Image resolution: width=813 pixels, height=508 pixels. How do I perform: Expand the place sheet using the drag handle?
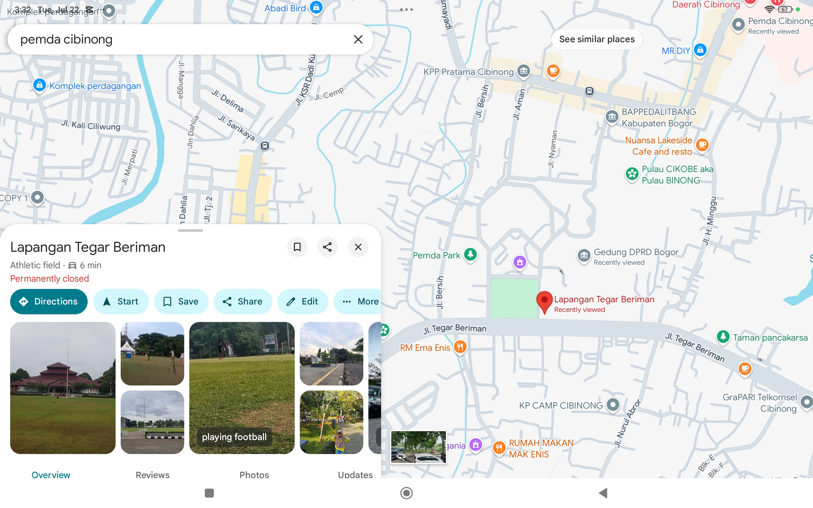(x=191, y=231)
